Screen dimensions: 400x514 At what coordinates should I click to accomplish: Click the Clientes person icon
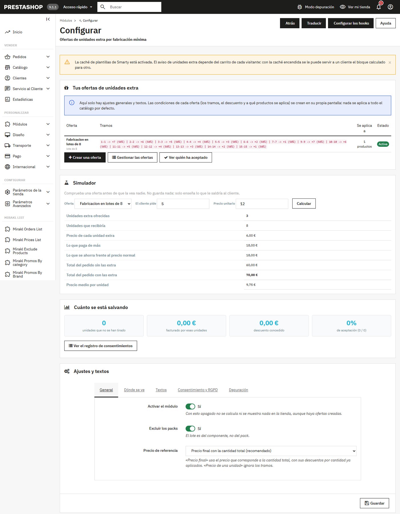(x=7, y=78)
